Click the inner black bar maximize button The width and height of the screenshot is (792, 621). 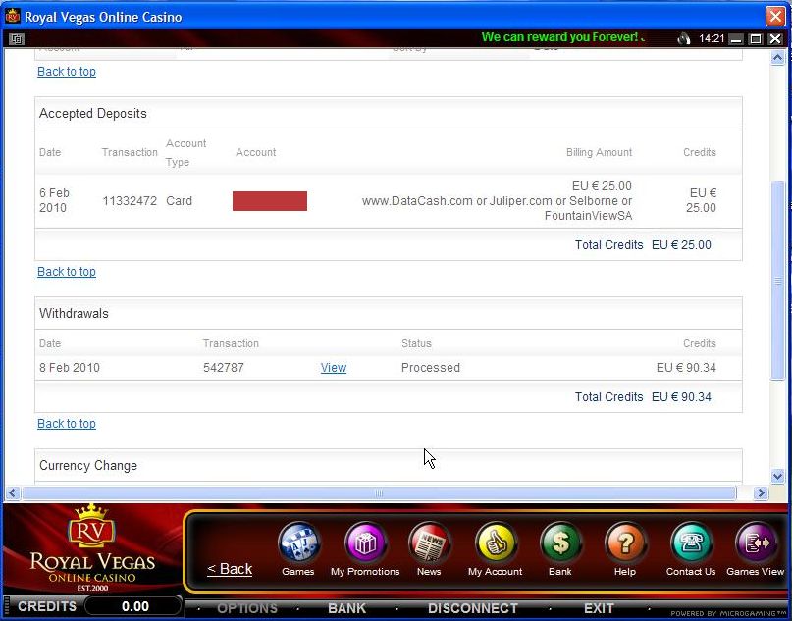point(756,39)
